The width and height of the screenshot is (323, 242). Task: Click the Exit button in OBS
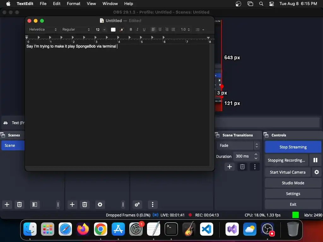(293, 204)
